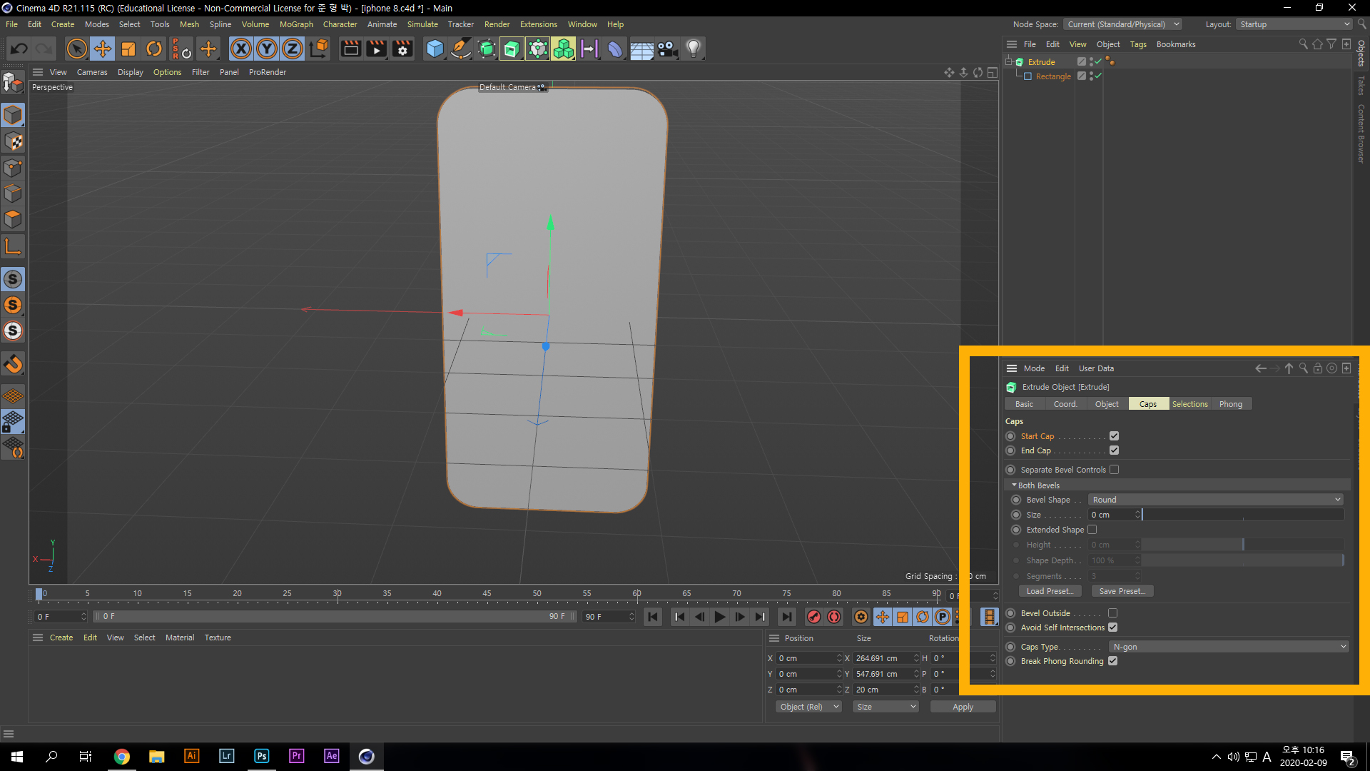
Task: Open the Layout Startup dropdown
Action: [x=1294, y=24]
